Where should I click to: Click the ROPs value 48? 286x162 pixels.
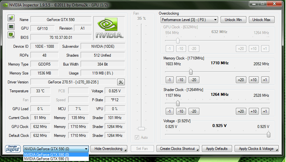(x=44, y=55)
